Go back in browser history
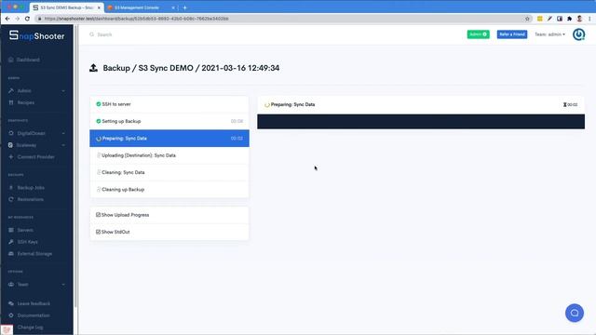596x335 pixels. pyautogui.click(x=7, y=19)
